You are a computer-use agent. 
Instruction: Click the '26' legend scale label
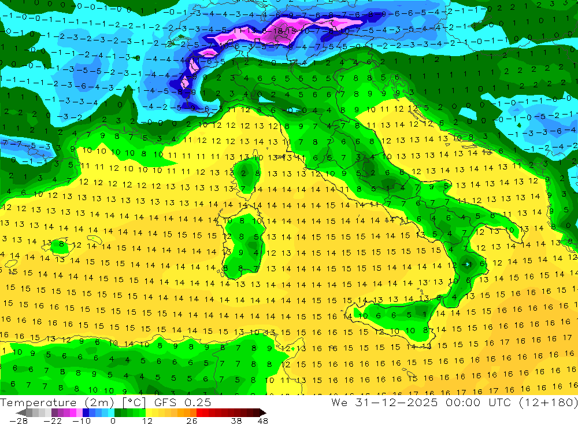coord(192,421)
